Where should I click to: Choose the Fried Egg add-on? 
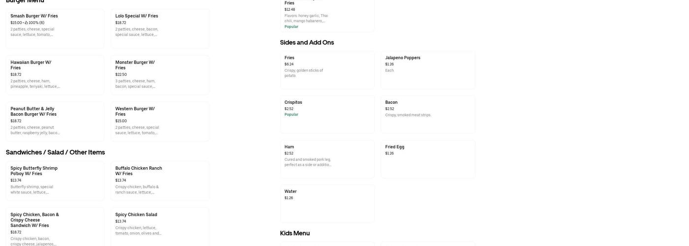428,159
